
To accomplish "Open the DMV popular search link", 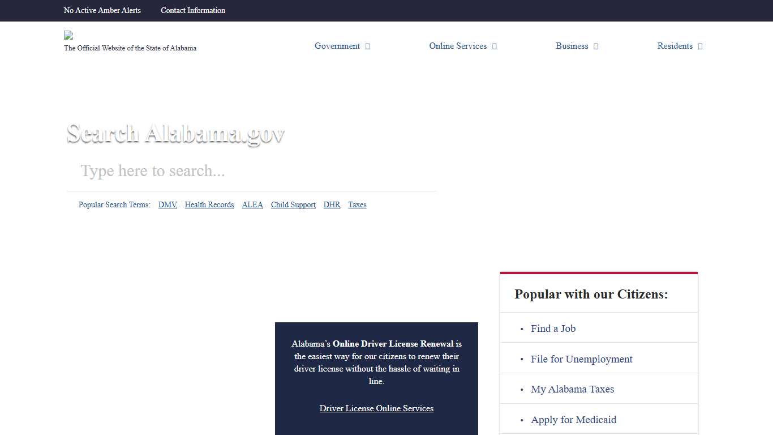I will [167, 204].
